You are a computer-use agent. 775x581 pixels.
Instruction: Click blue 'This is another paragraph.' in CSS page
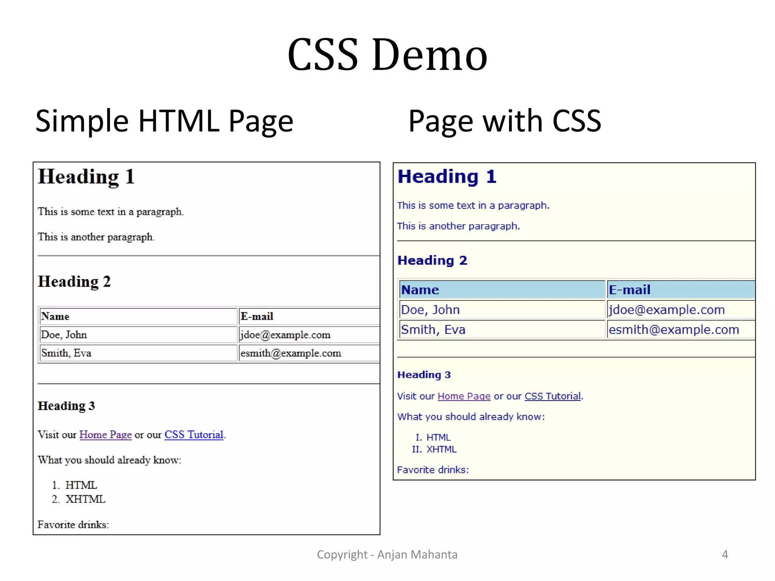pyautogui.click(x=459, y=226)
